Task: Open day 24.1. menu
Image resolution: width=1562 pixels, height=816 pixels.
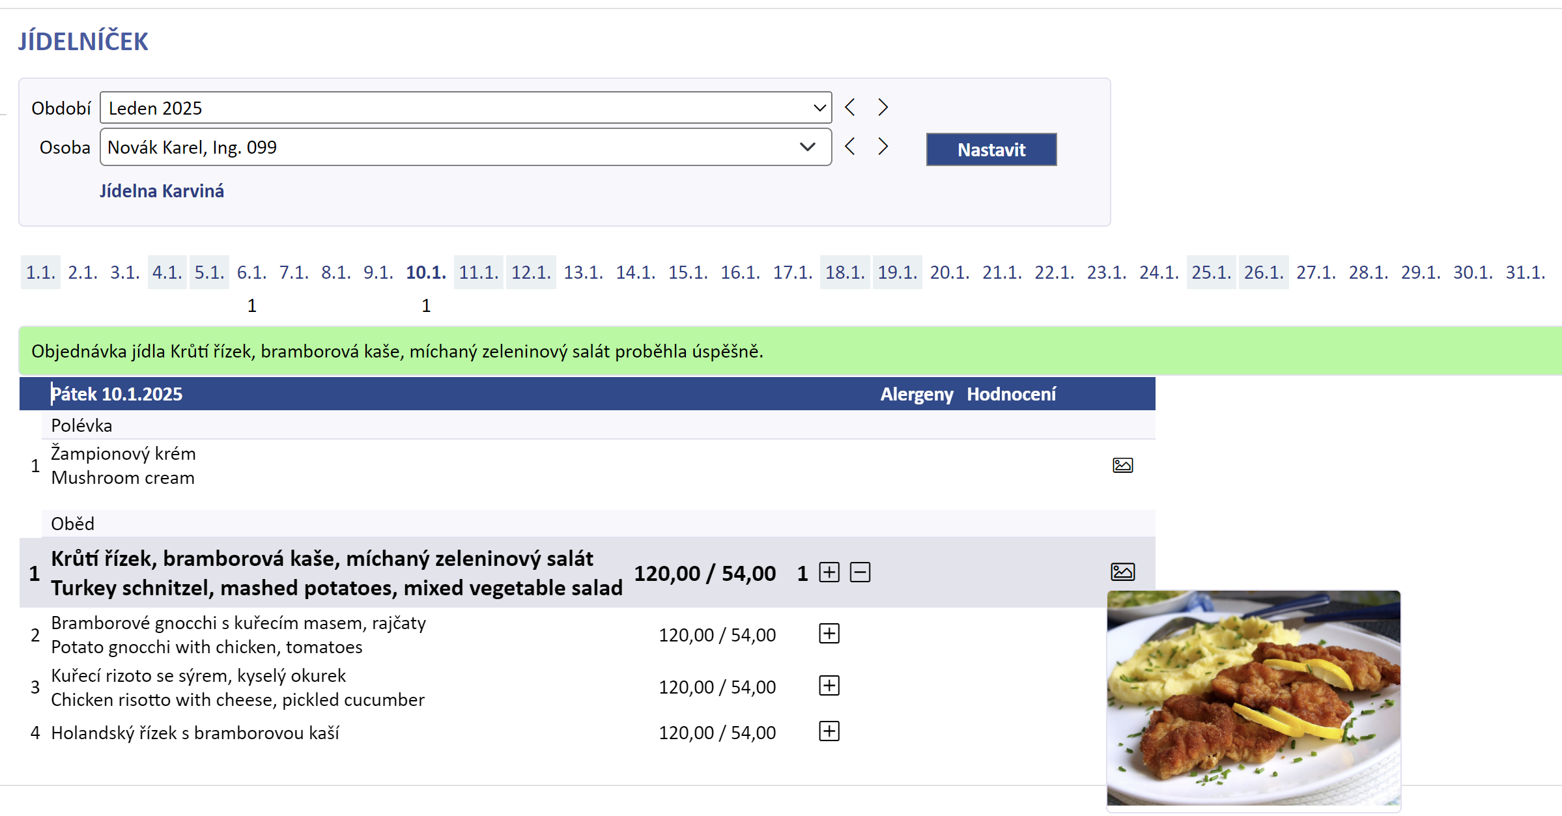Action: coord(1159,272)
